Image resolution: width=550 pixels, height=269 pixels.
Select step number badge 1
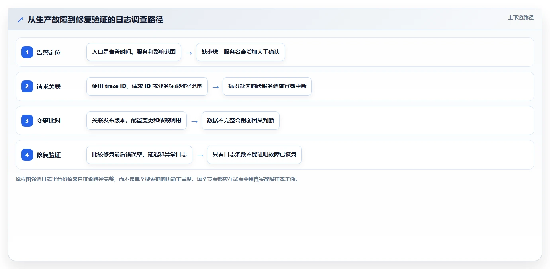click(x=27, y=52)
